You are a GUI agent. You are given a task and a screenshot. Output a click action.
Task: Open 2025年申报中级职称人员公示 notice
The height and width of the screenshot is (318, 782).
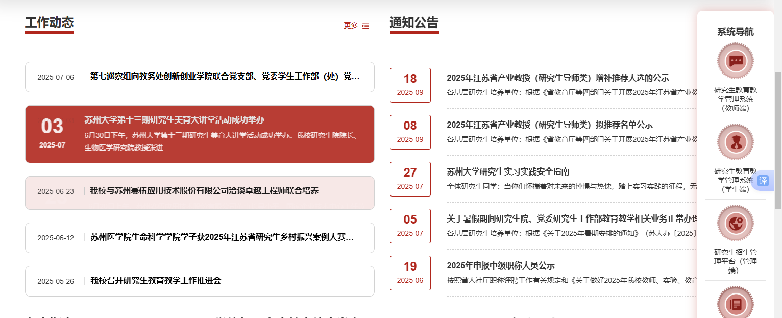(x=500, y=266)
